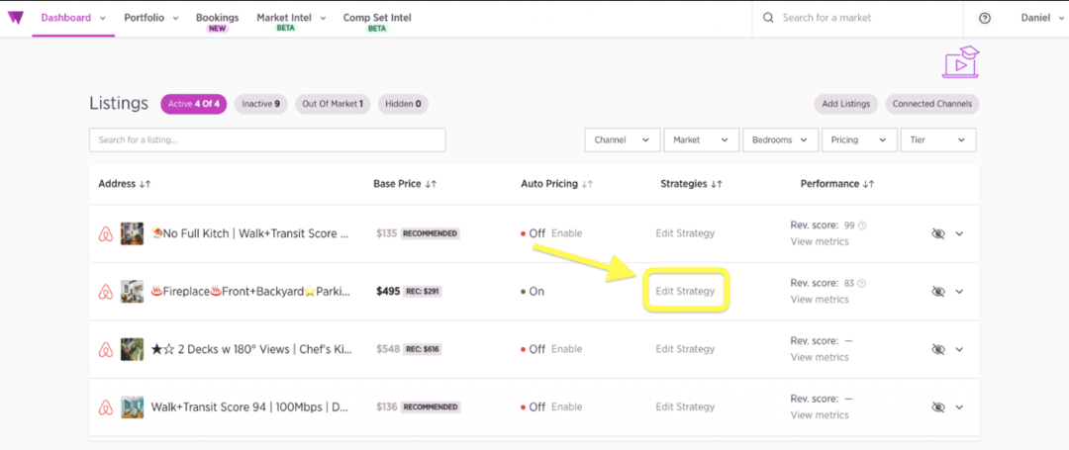Viewport: 1069px width, 450px height.
Task: Switch to the Inactive 9 tab
Action: (260, 104)
